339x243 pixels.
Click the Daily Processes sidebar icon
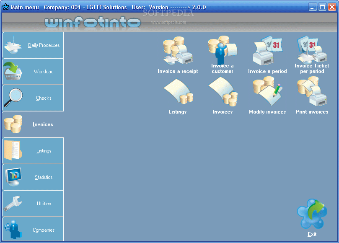pos(13,45)
